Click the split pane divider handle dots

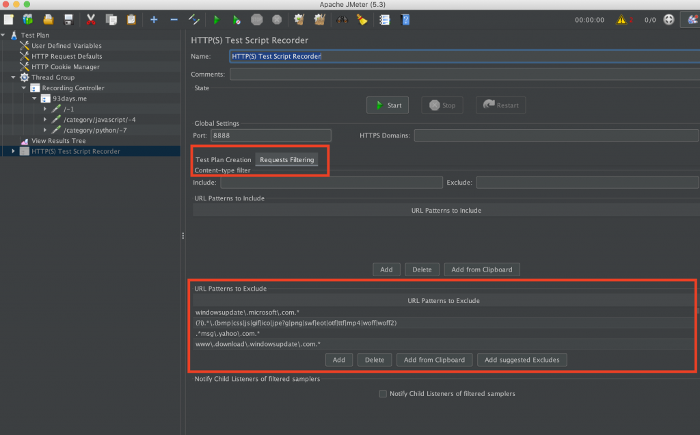click(183, 236)
